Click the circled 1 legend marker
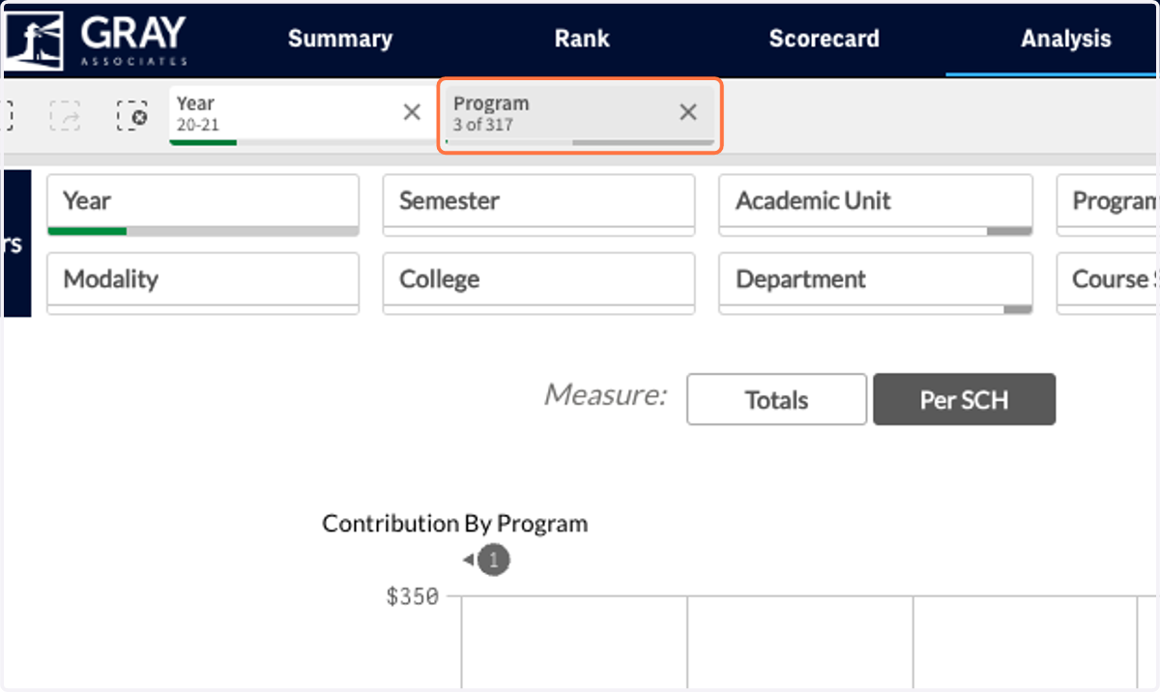 (494, 560)
